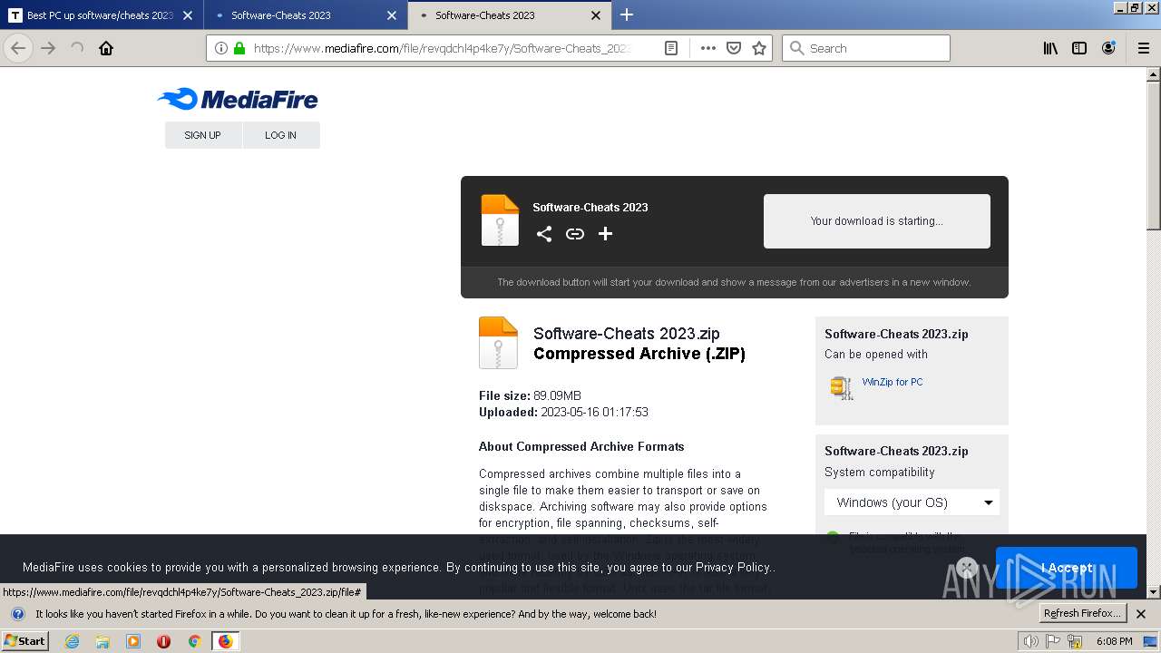Save page to Pocket icon

[x=734, y=48]
